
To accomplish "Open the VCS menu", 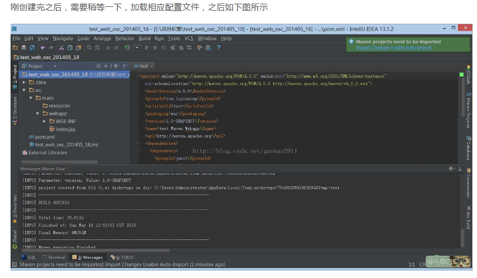I will coord(189,39).
